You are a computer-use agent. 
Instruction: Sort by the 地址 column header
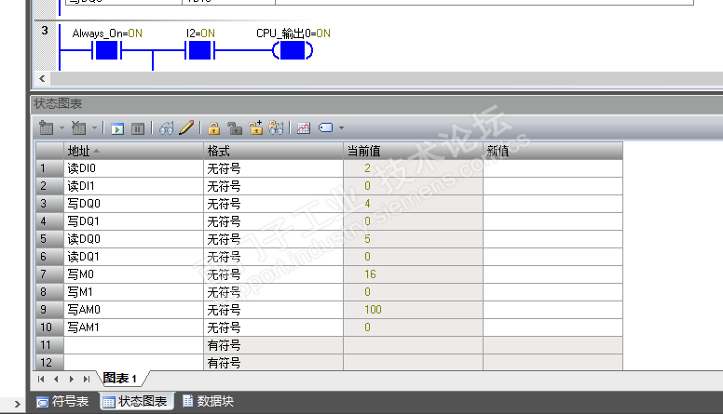point(133,151)
